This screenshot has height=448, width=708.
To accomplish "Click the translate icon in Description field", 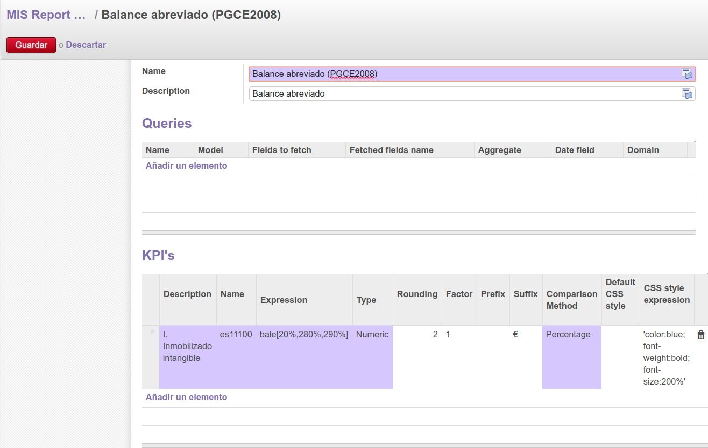I will coord(687,94).
